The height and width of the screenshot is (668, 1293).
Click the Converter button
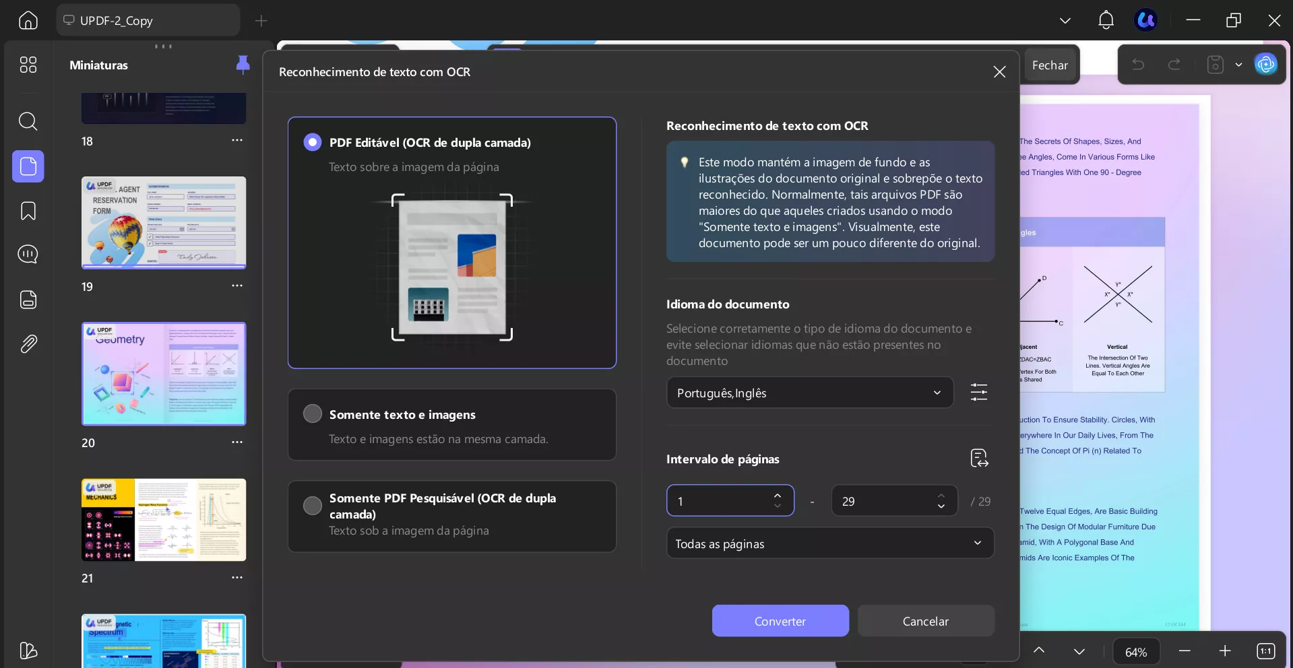780,621
